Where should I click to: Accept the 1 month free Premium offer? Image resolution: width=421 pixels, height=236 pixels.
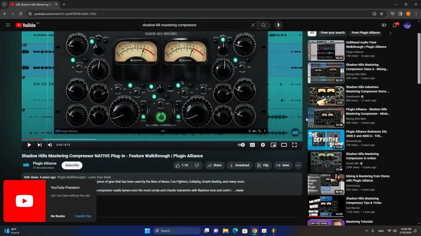(x=83, y=216)
